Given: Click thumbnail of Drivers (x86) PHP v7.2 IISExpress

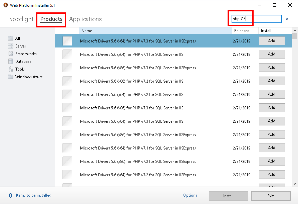Looking at the screenshot, I should (67, 161).
